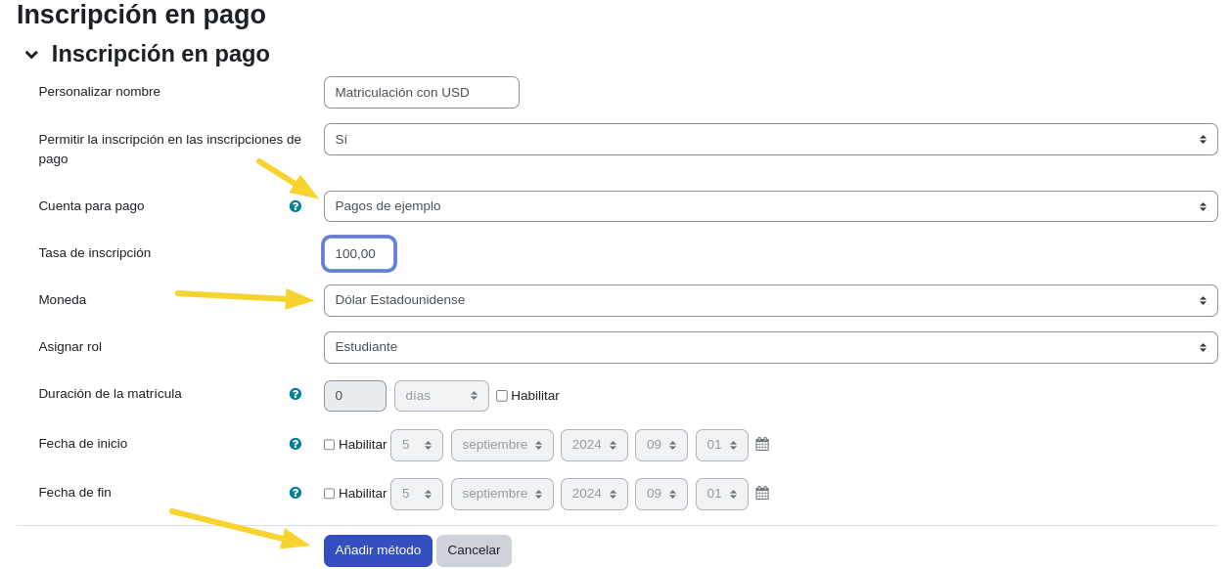1230x569 pixels.
Task: Open the días duration unit selector
Action: click(441, 396)
